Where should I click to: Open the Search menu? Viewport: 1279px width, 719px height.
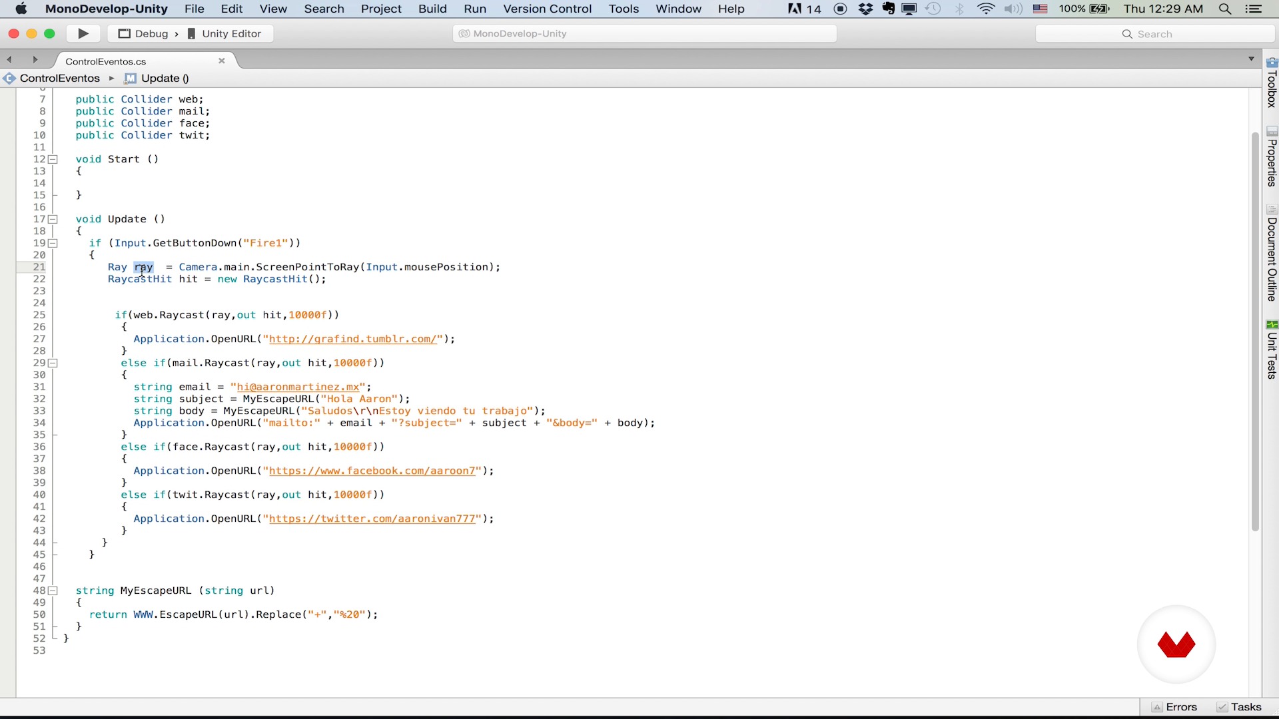tap(324, 9)
